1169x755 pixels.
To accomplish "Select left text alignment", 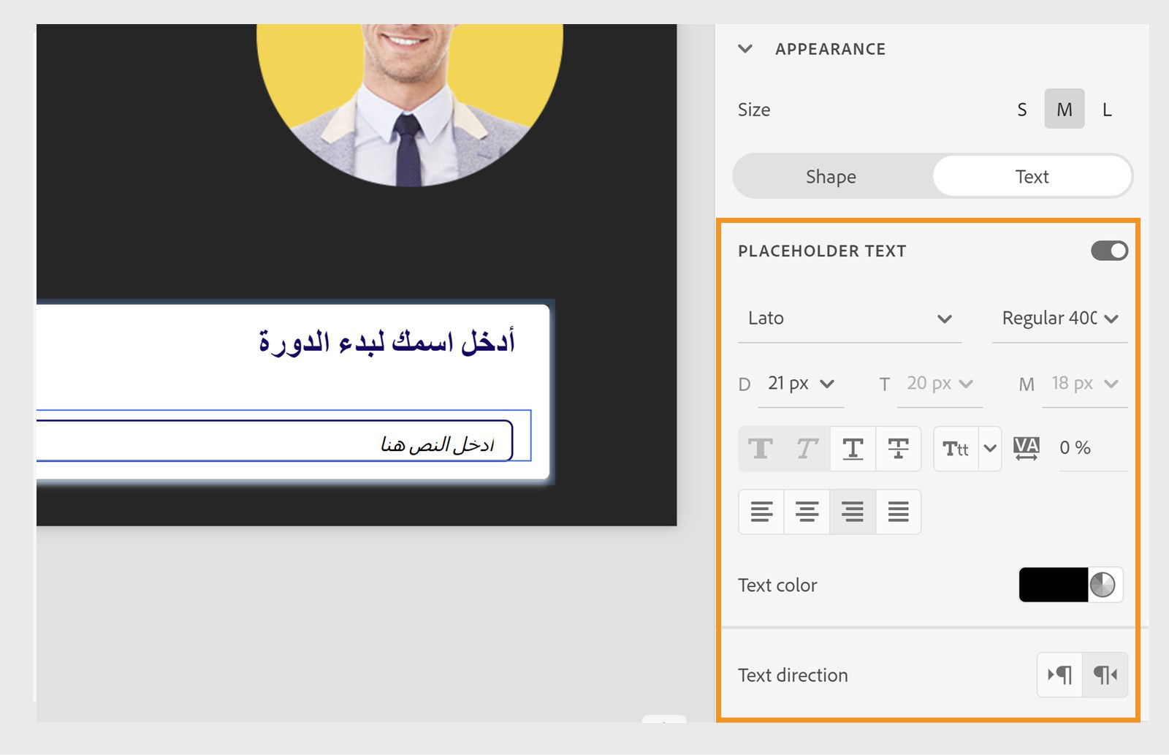I will click(761, 512).
